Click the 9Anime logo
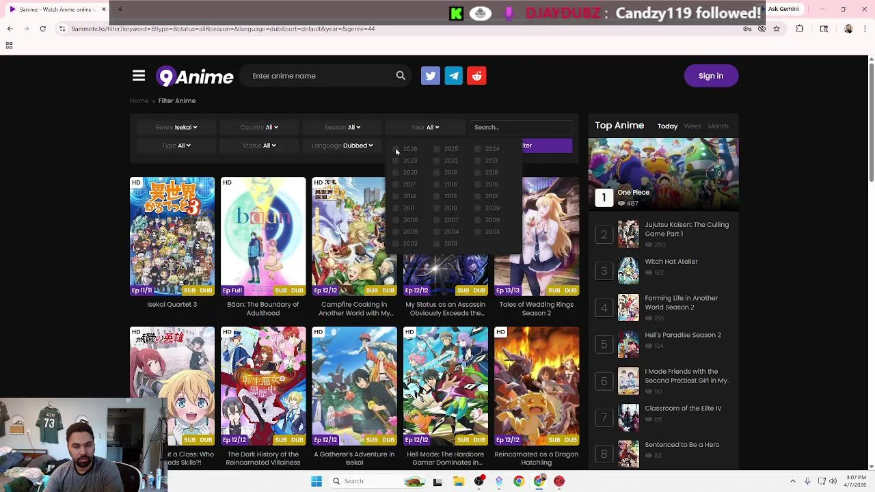The width and height of the screenshot is (875, 492). tap(195, 77)
